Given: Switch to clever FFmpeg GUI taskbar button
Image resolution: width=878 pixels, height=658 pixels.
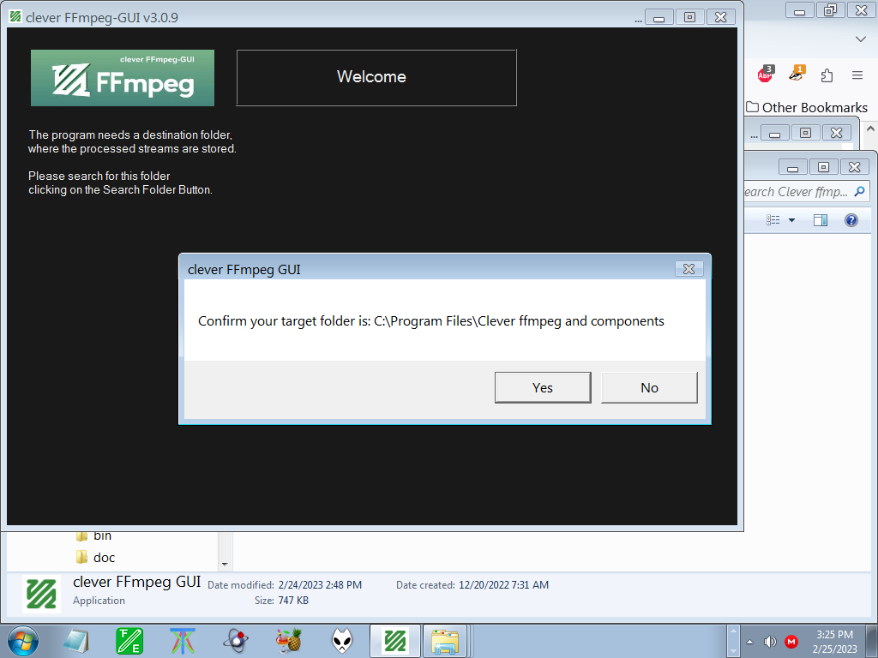Looking at the screenshot, I should coord(395,641).
